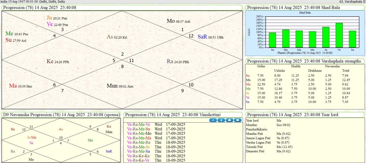
Task: Click the Mun Muntha label in main chart
Action: tap(112, 86)
